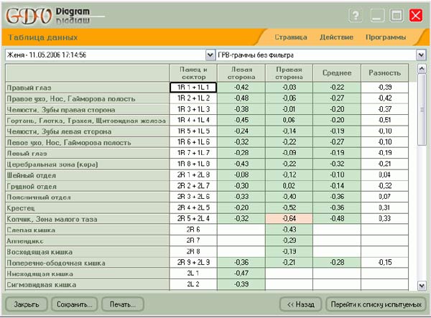The height and width of the screenshot is (318, 431).
Task: Open the Страница menu
Action: click(292, 37)
